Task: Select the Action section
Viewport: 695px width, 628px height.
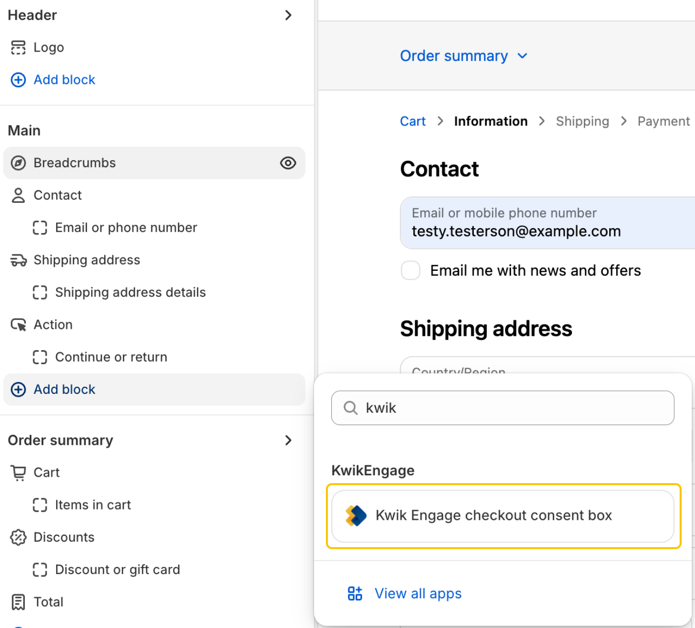Action: [154, 325]
